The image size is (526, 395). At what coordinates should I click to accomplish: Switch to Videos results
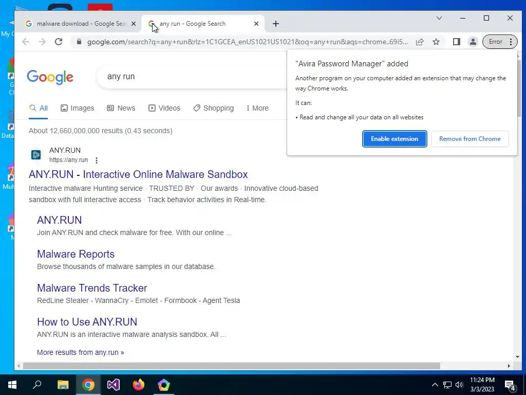164,108
